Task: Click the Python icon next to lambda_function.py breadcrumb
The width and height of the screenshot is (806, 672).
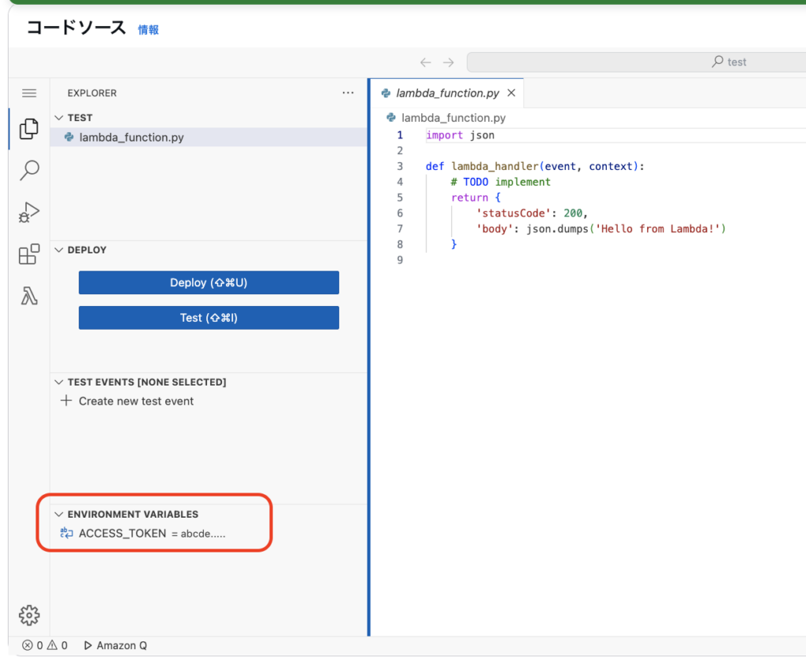Action: (390, 117)
